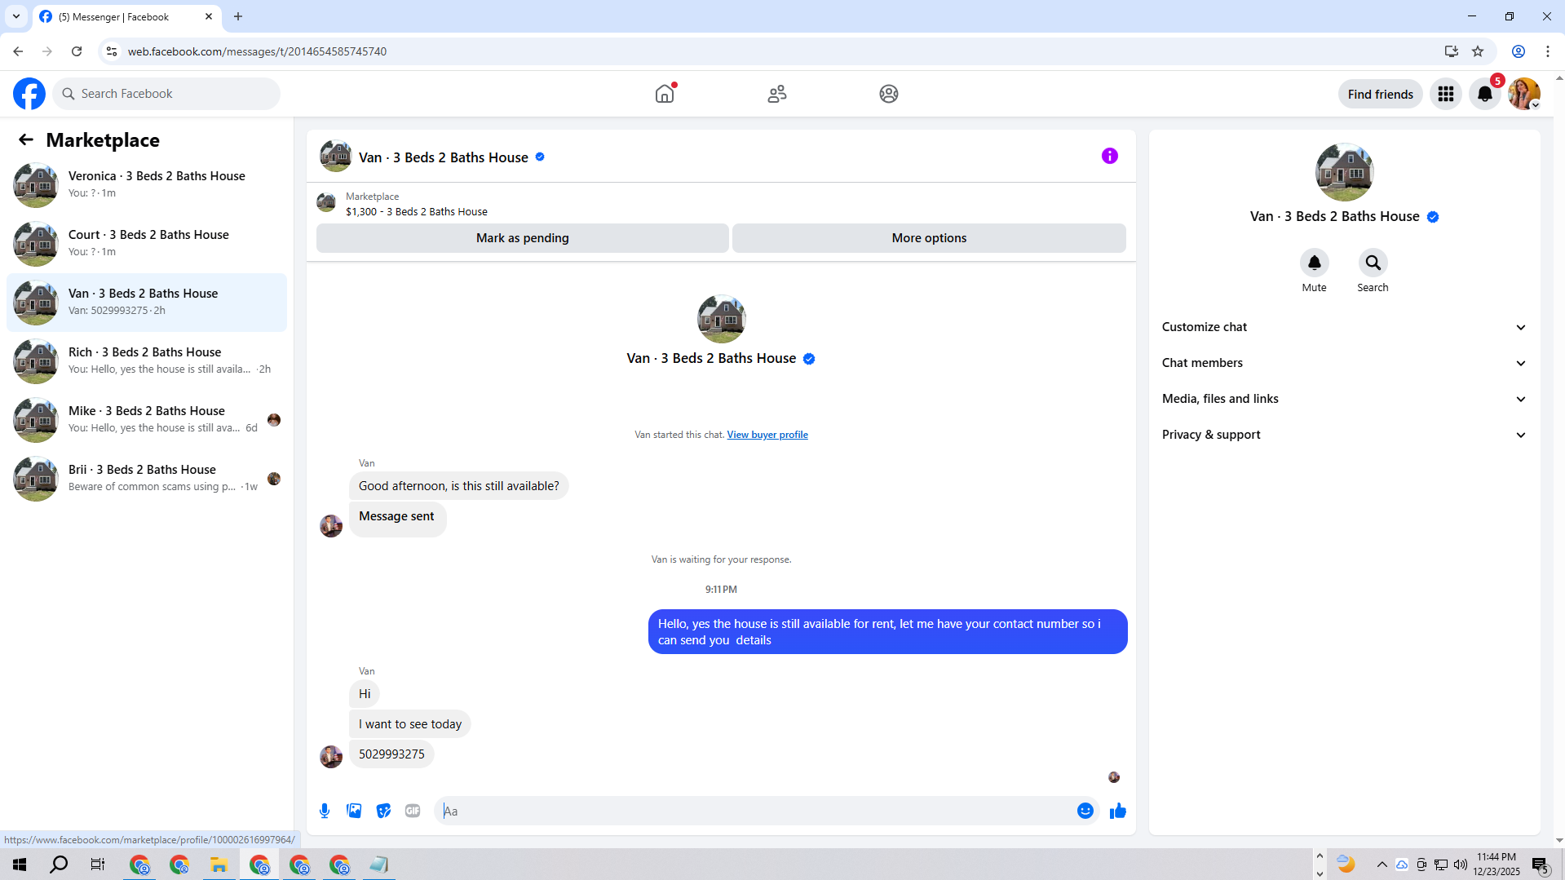Screen dimensions: 1565x880
Task: Open the Chrome three-dot menu
Action: coord(1548,51)
